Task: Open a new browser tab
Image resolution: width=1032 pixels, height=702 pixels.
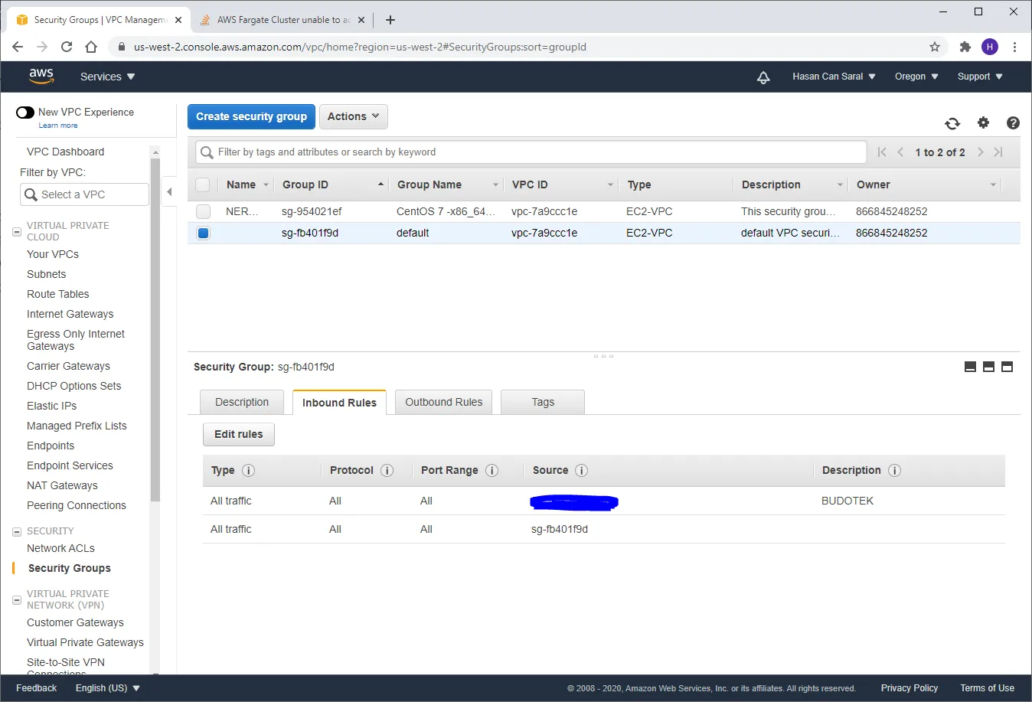Action: point(390,20)
